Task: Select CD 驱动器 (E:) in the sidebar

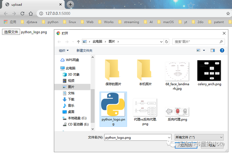Action: [75, 124]
